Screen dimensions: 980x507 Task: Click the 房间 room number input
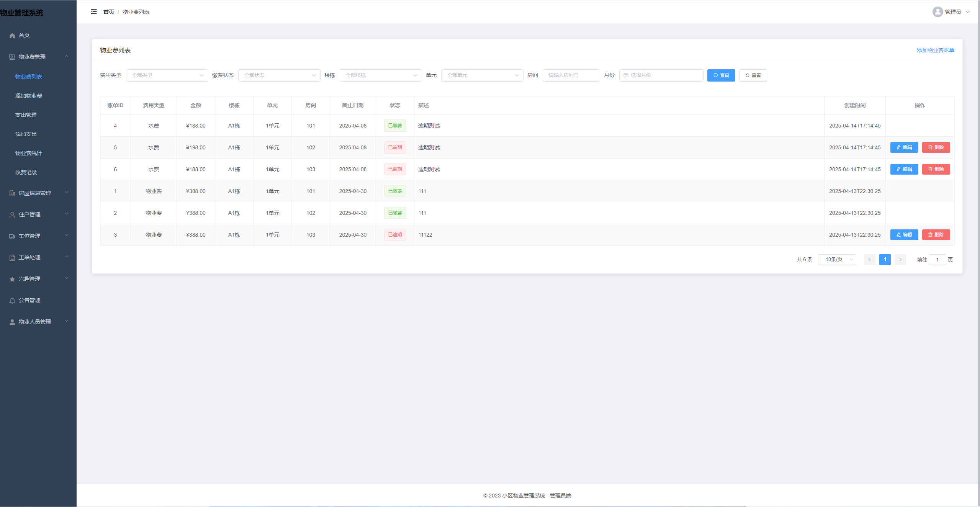[571, 75]
